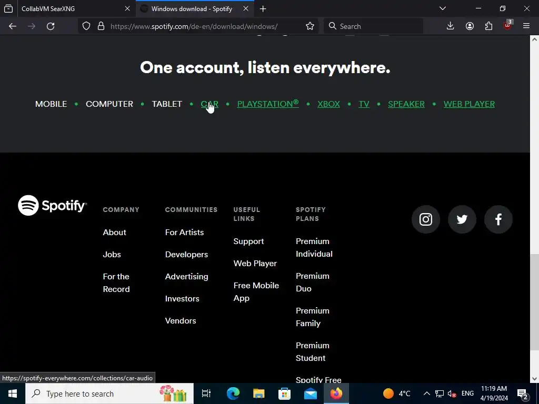Close the CollabVM SearXNG tab

127,8
